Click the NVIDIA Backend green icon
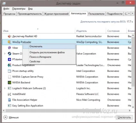The image size is (136, 123). point(9,83)
